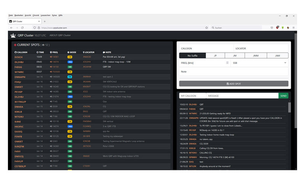Screen dimensions: 305x184
Task: Click into the LOCATOR input field
Action: [261, 49]
